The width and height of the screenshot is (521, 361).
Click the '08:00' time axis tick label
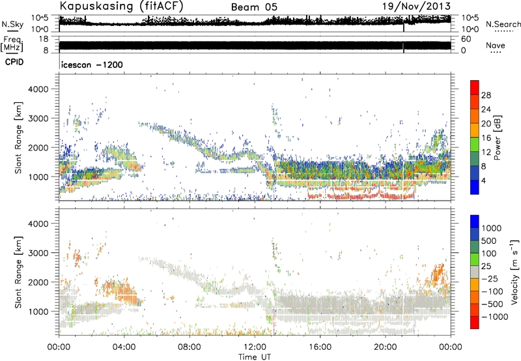(190, 347)
